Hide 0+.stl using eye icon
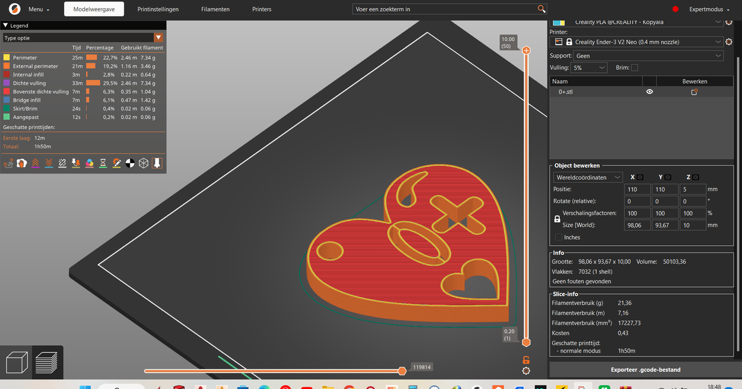Image resolution: width=742 pixels, height=389 pixels. click(649, 91)
